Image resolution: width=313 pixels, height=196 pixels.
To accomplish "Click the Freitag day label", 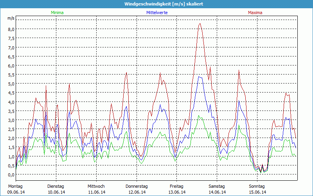I will click(176, 187).
